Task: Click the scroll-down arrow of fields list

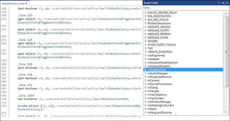Action: click(226, 112)
